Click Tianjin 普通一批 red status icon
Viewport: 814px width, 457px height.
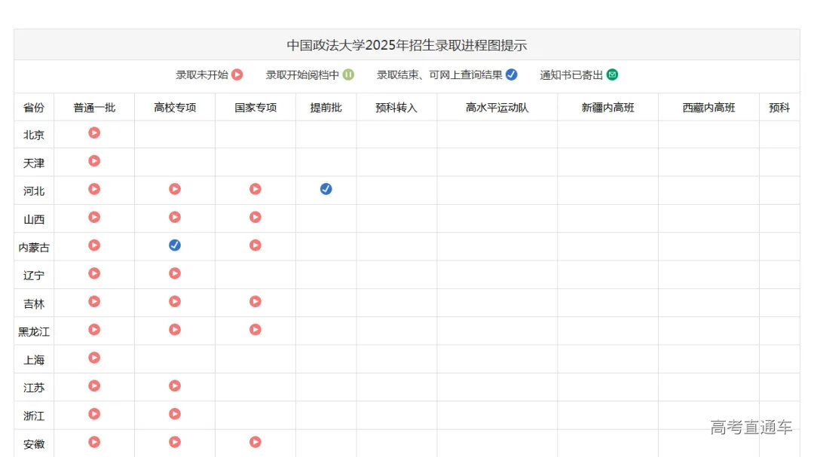click(94, 160)
